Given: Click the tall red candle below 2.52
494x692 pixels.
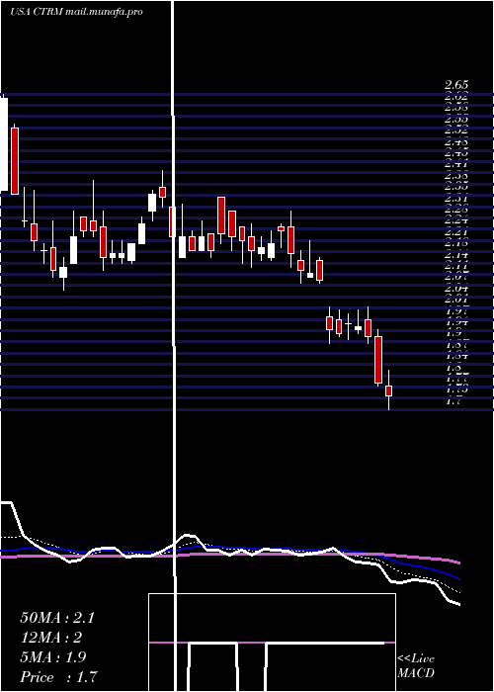Looking at the screenshot, I should pos(15,160).
